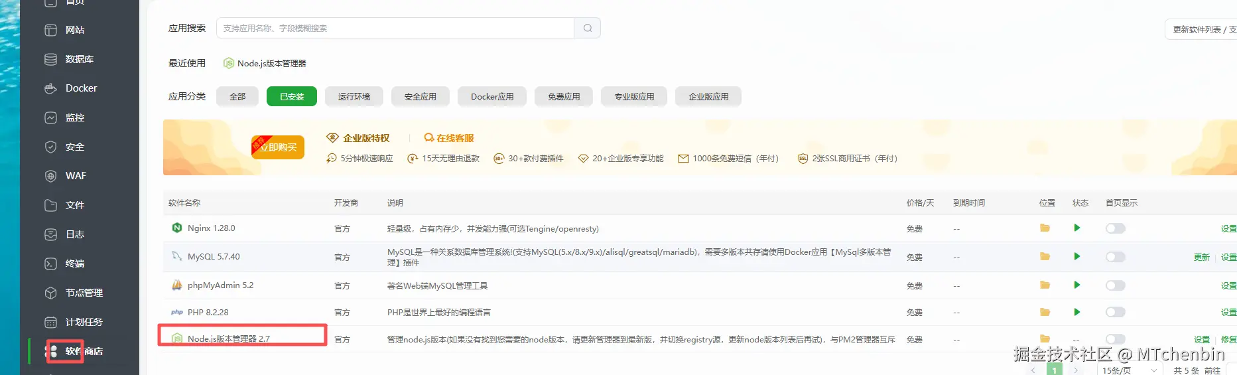Click the PHP 8.2.28 row icon
Image resolution: width=1237 pixels, height=375 pixels.
click(x=177, y=312)
